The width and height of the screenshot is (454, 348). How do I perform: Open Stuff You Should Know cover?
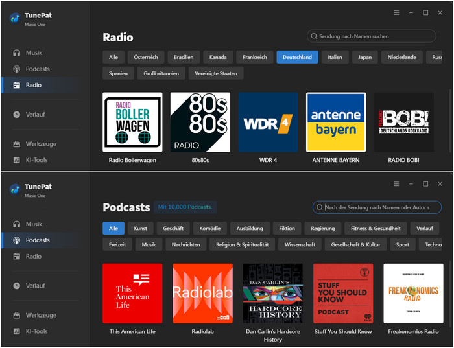click(x=343, y=294)
